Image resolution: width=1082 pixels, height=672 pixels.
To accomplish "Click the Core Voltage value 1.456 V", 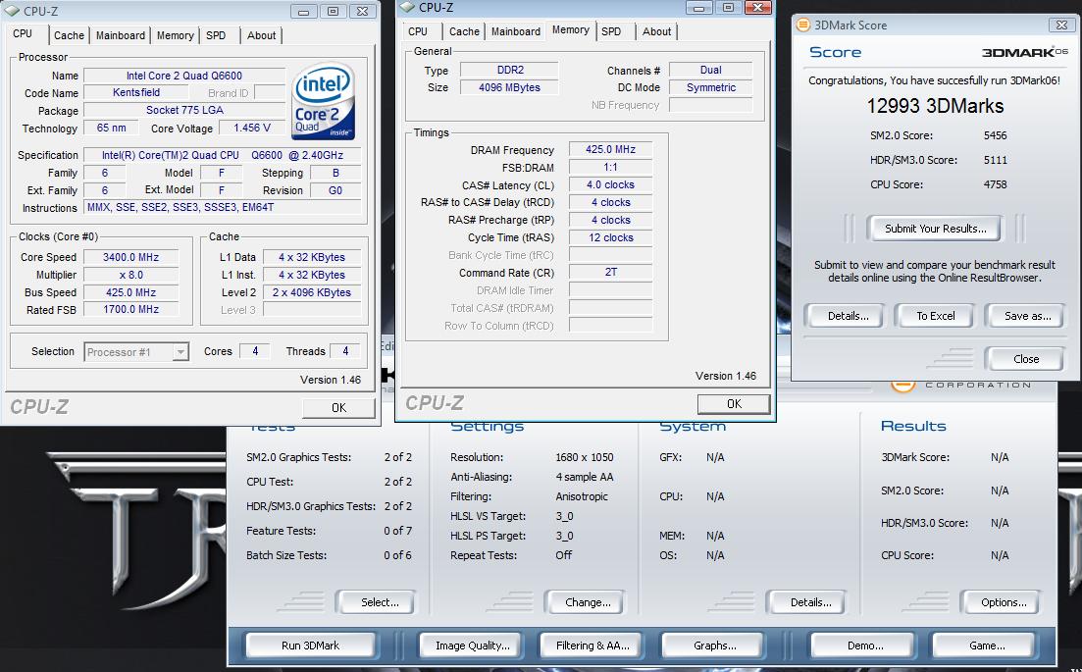I will pos(252,128).
